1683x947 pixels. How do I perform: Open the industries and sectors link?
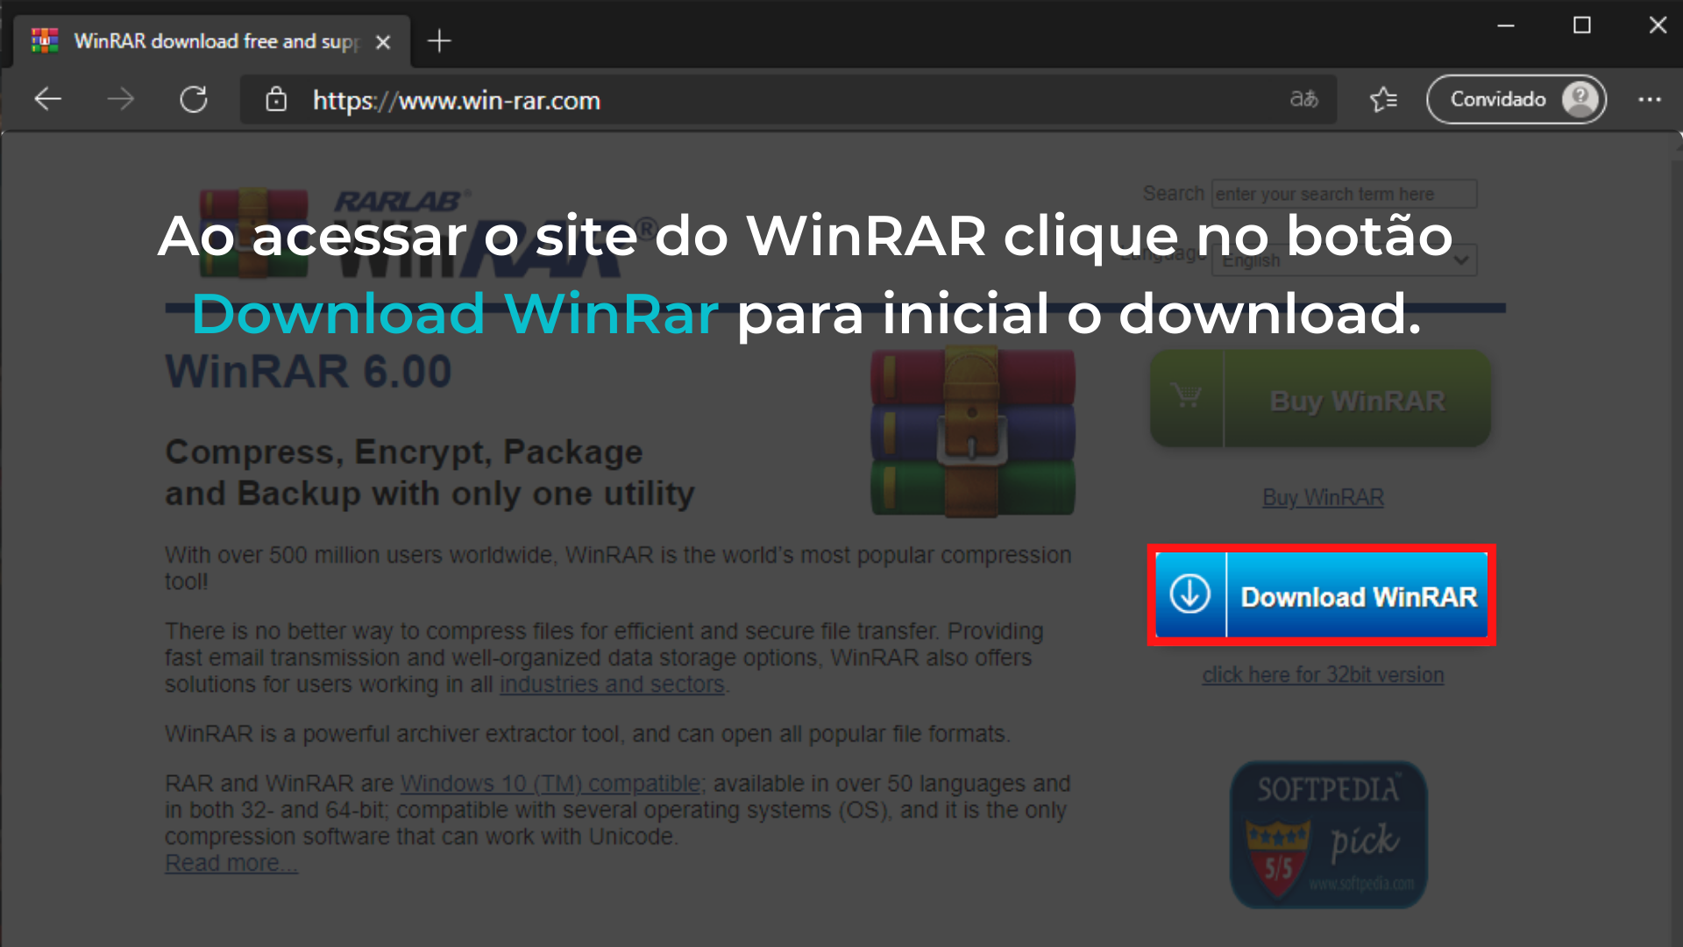[x=612, y=684]
